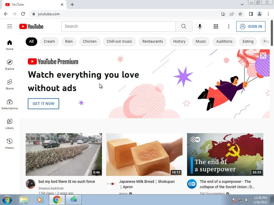Open Windows Start menu
274x205 pixels.
(x=7, y=200)
